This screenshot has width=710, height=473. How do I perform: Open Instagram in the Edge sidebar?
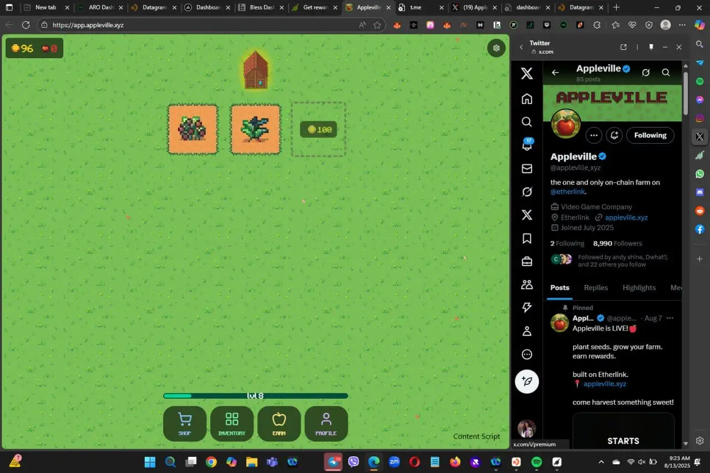(700, 118)
